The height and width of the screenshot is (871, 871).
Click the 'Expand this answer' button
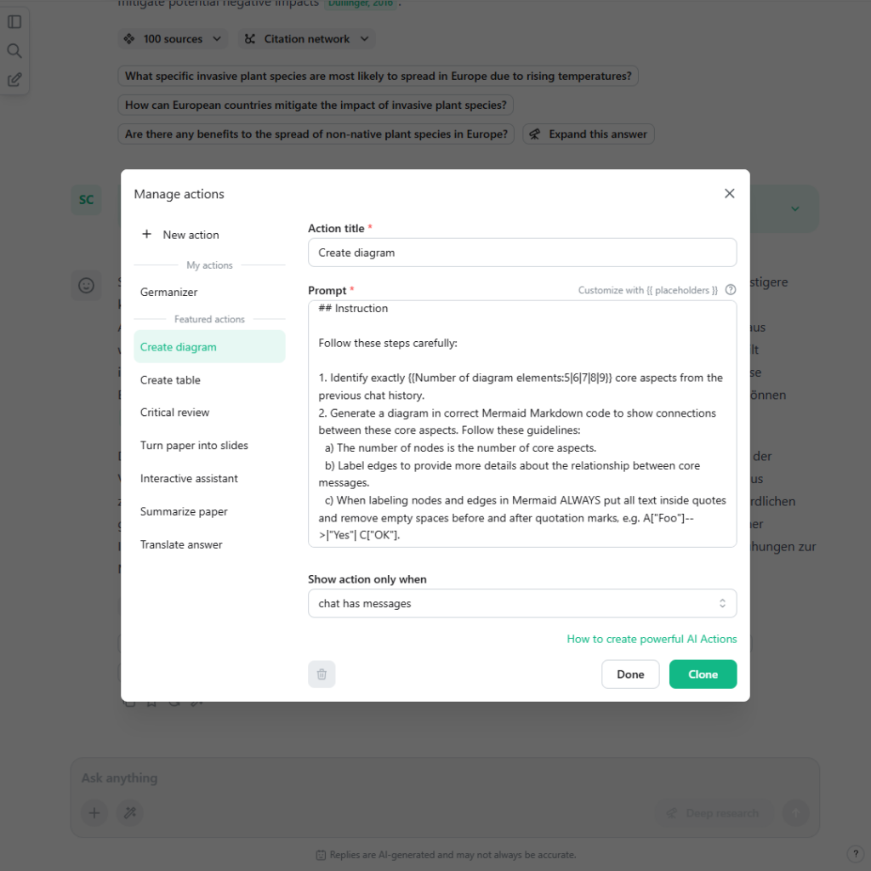(589, 134)
